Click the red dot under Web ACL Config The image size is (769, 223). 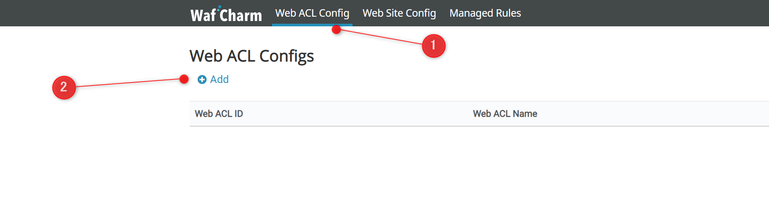click(336, 30)
